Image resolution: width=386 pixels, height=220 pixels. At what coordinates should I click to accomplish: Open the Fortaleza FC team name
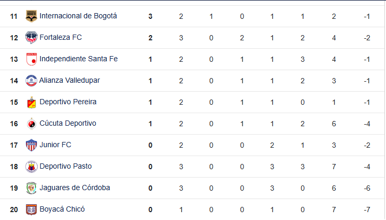[x=61, y=37]
